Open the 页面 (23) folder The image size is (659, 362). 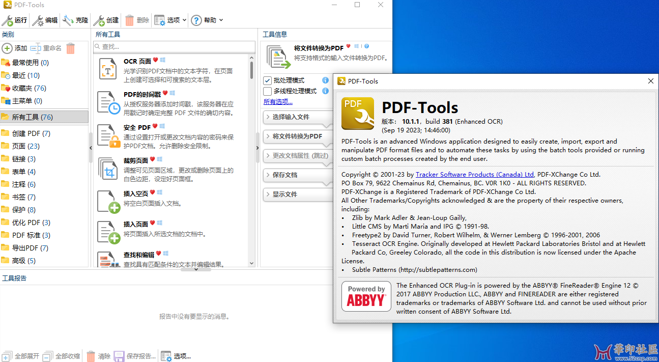[x=44, y=146]
